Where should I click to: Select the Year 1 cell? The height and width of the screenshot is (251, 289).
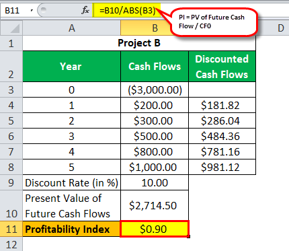pyautogui.click(x=72, y=105)
